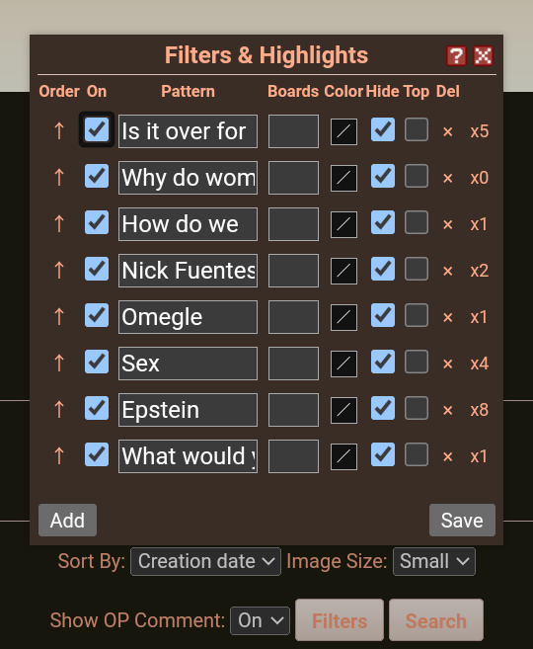Open the Image Size dropdown
The image size is (533, 649).
tap(434, 562)
